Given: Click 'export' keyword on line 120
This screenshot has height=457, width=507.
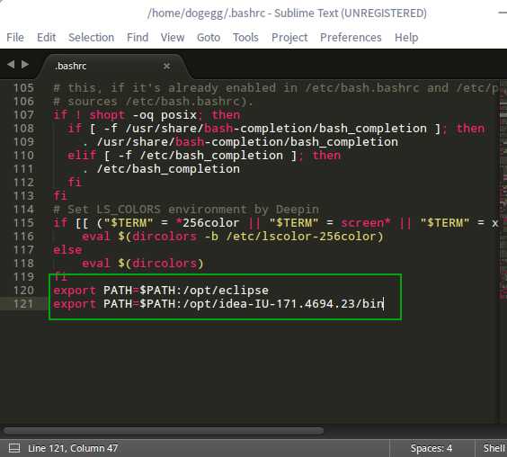Looking at the screenshot, I should point(75,291).
